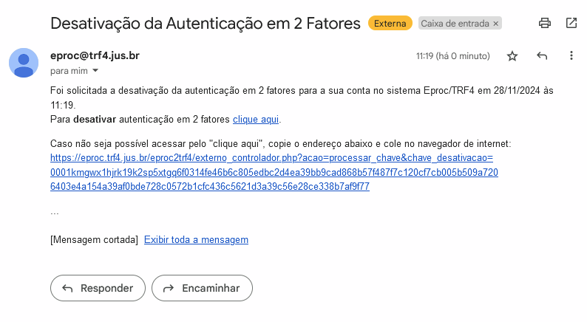Image resolution: width=587 pixels, height=322 pixels.
Task: Click the Encaminhar button
Action: click(202, 288)
